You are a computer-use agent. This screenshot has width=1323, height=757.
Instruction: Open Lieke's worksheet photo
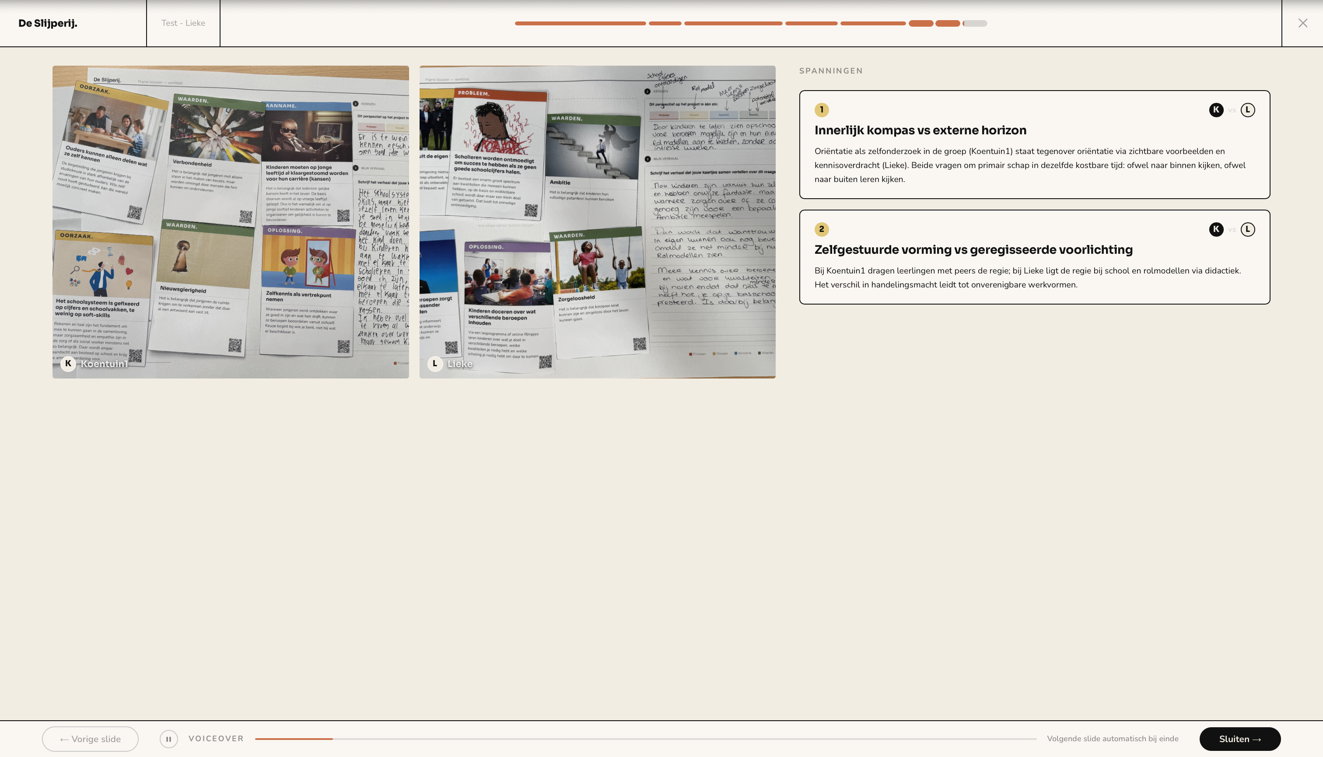pos(597,222)
